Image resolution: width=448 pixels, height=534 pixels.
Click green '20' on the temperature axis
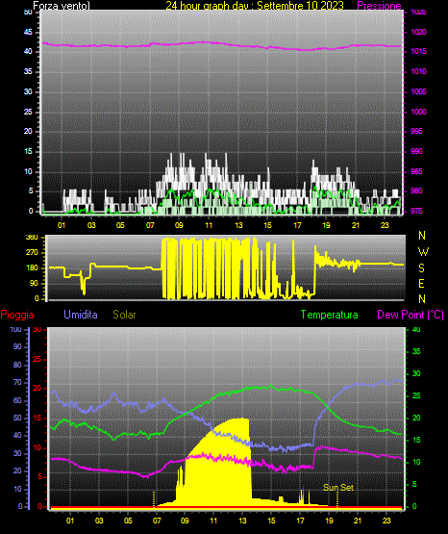coord(416,418)
